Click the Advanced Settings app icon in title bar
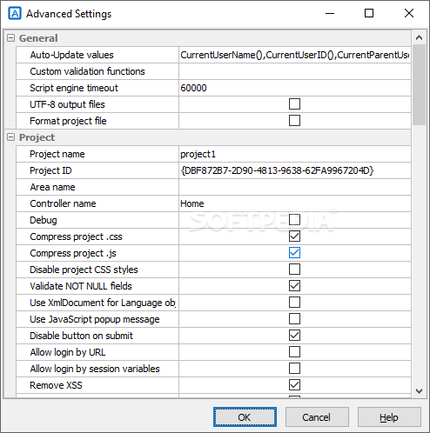The width and height of the screenshot is (430, 433). [x=15, y=14]
